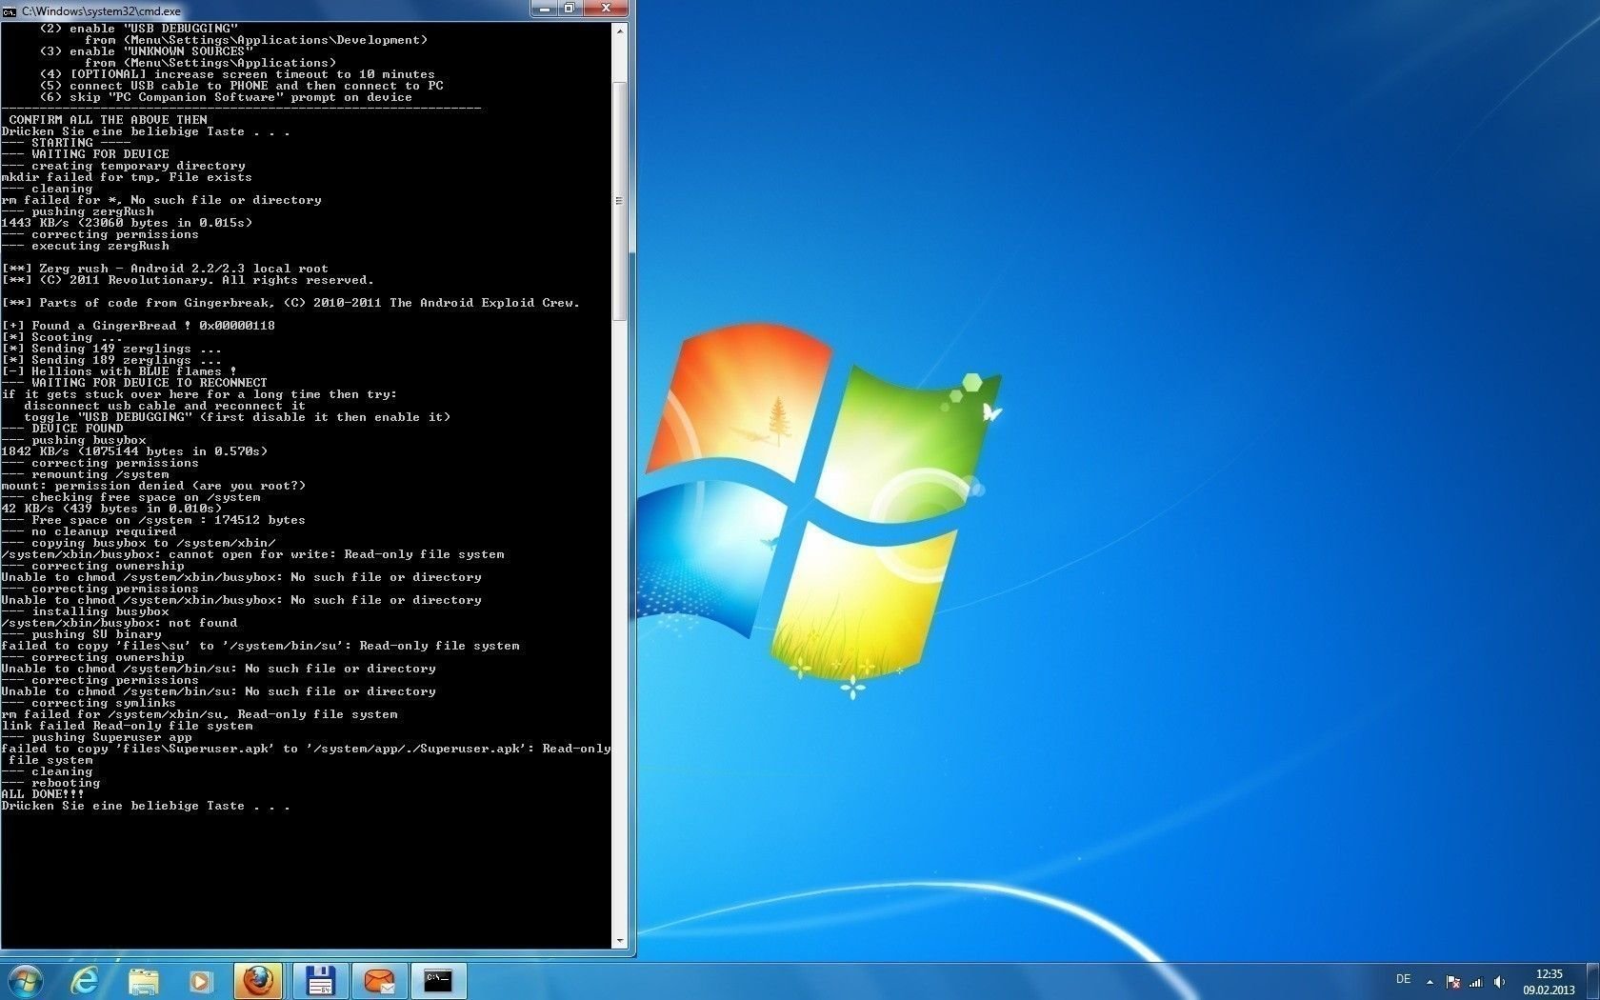Open the blue floppy disk taskbar app

tap(320, 981)
